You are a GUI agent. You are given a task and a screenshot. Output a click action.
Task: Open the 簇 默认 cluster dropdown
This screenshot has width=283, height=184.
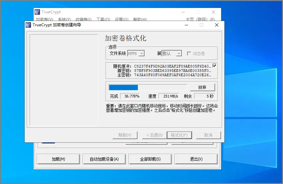172,54
